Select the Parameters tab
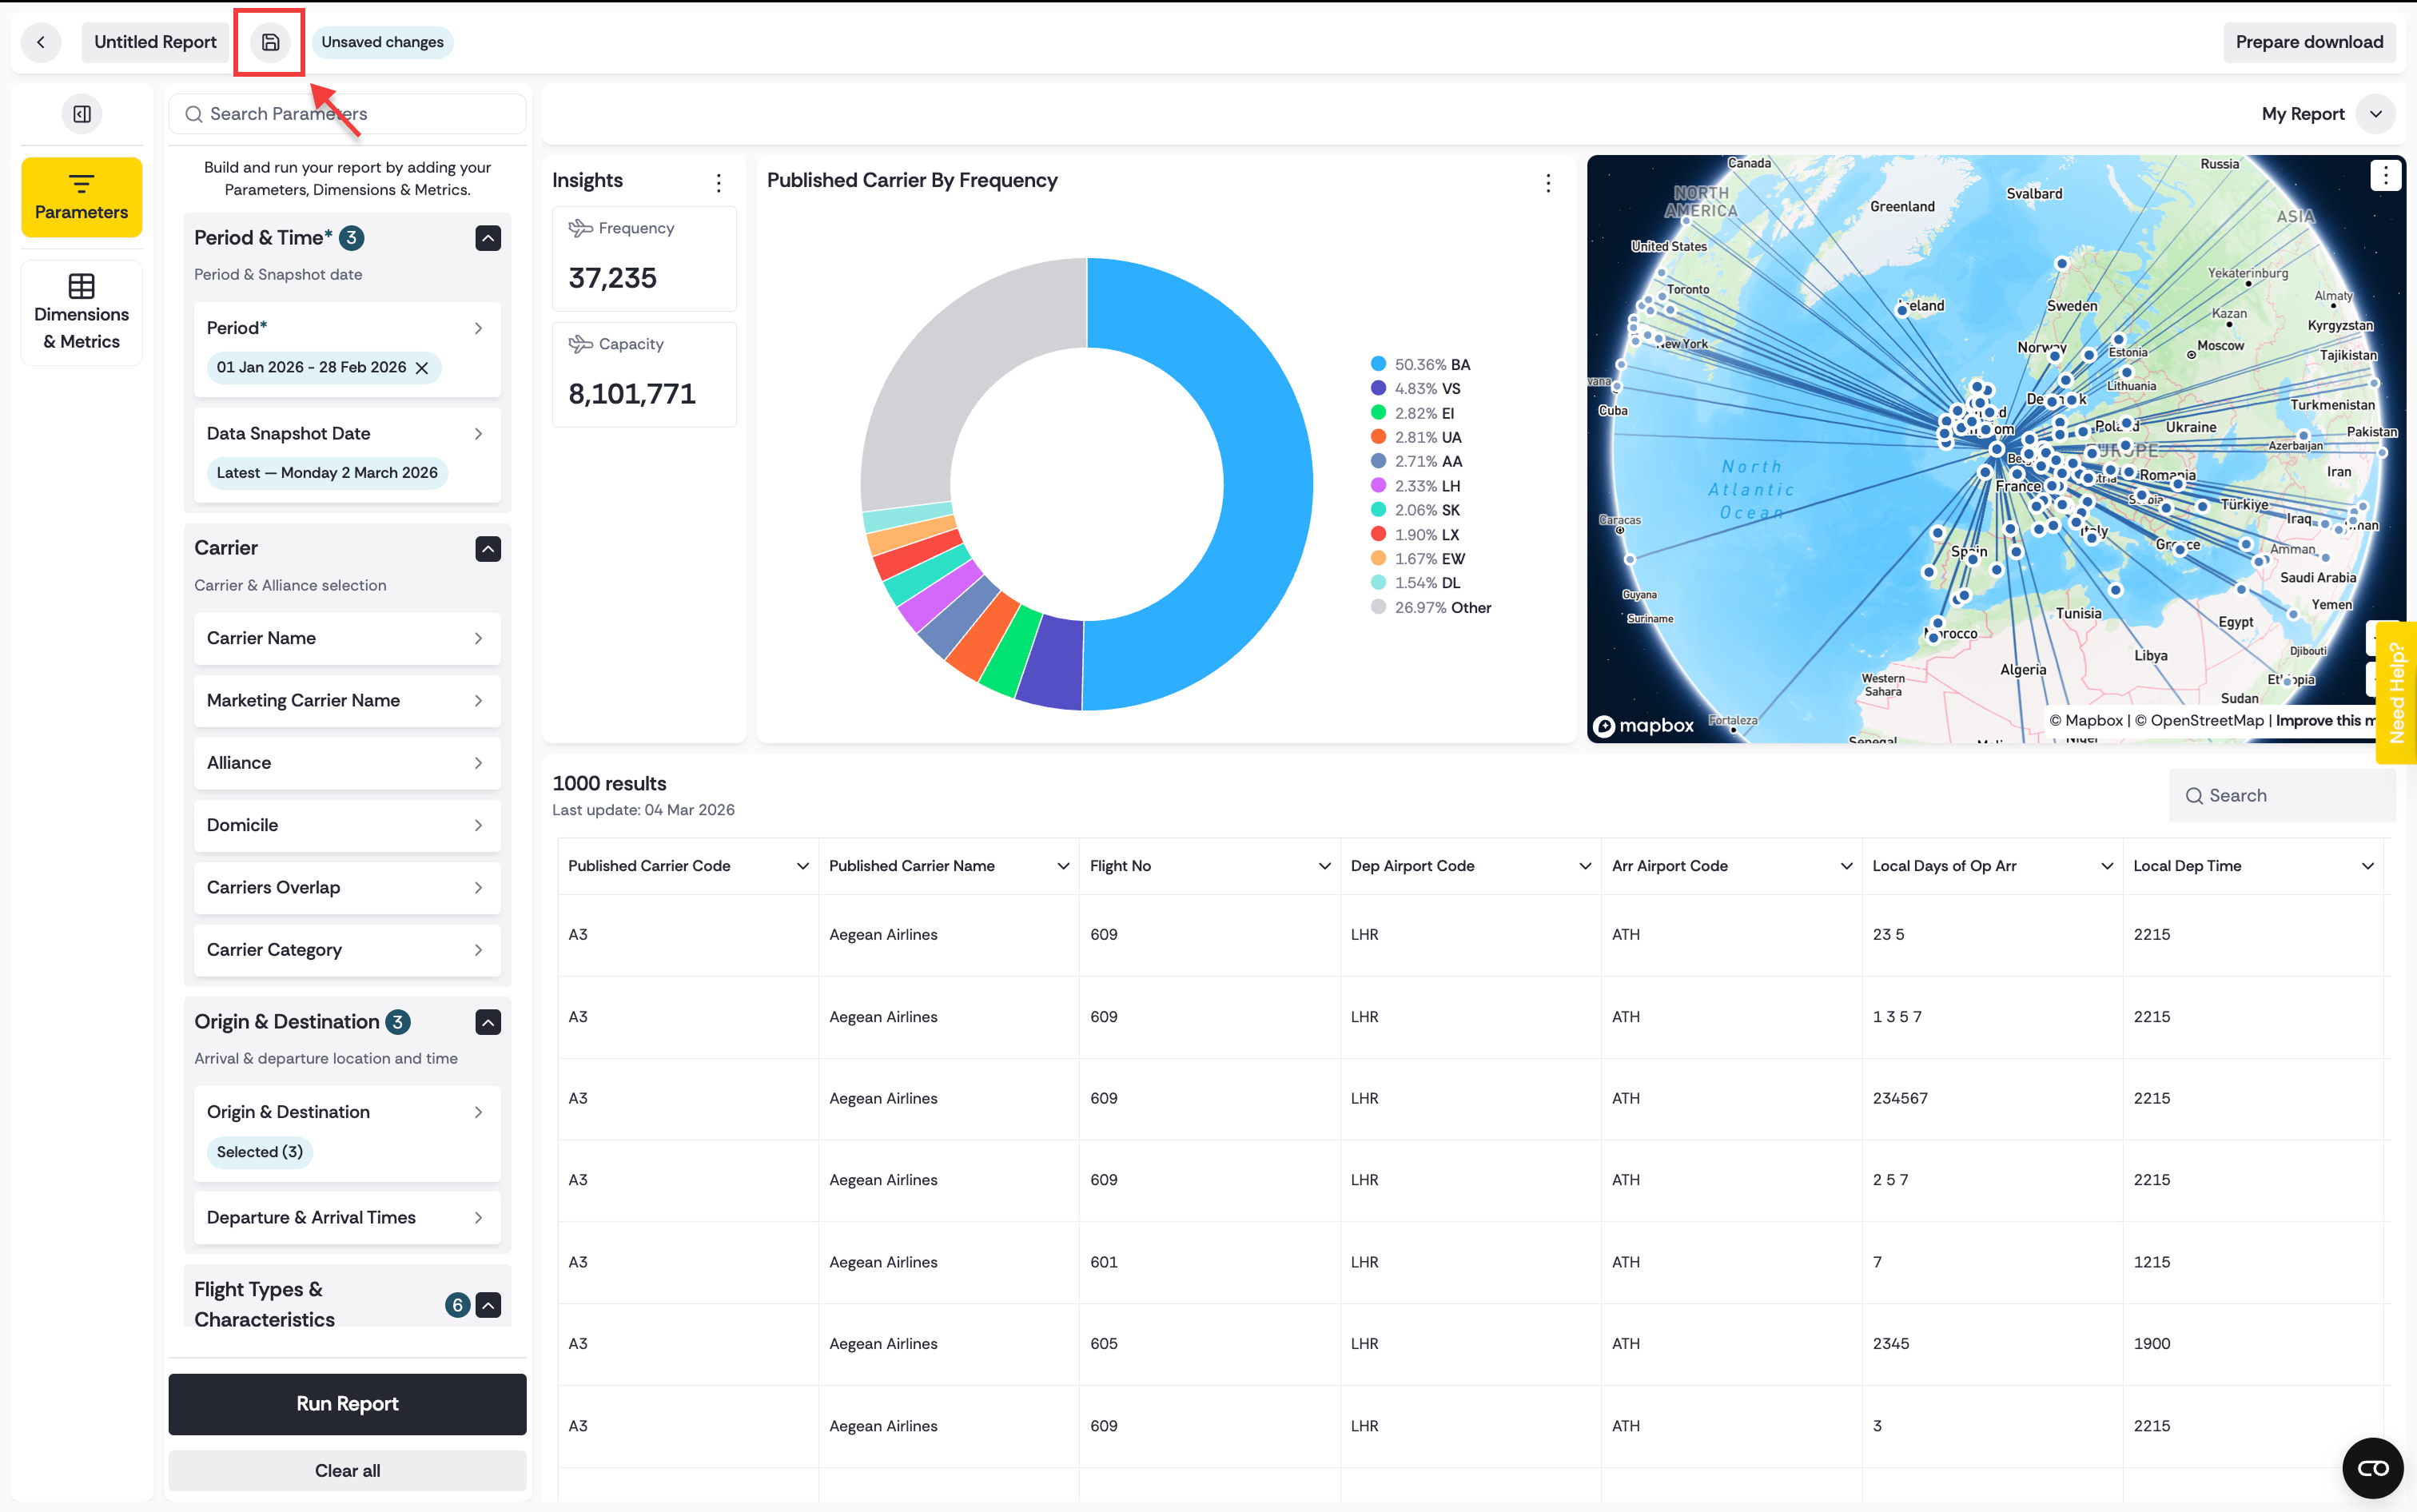2417x1512 pixels. tap(82, 197)
